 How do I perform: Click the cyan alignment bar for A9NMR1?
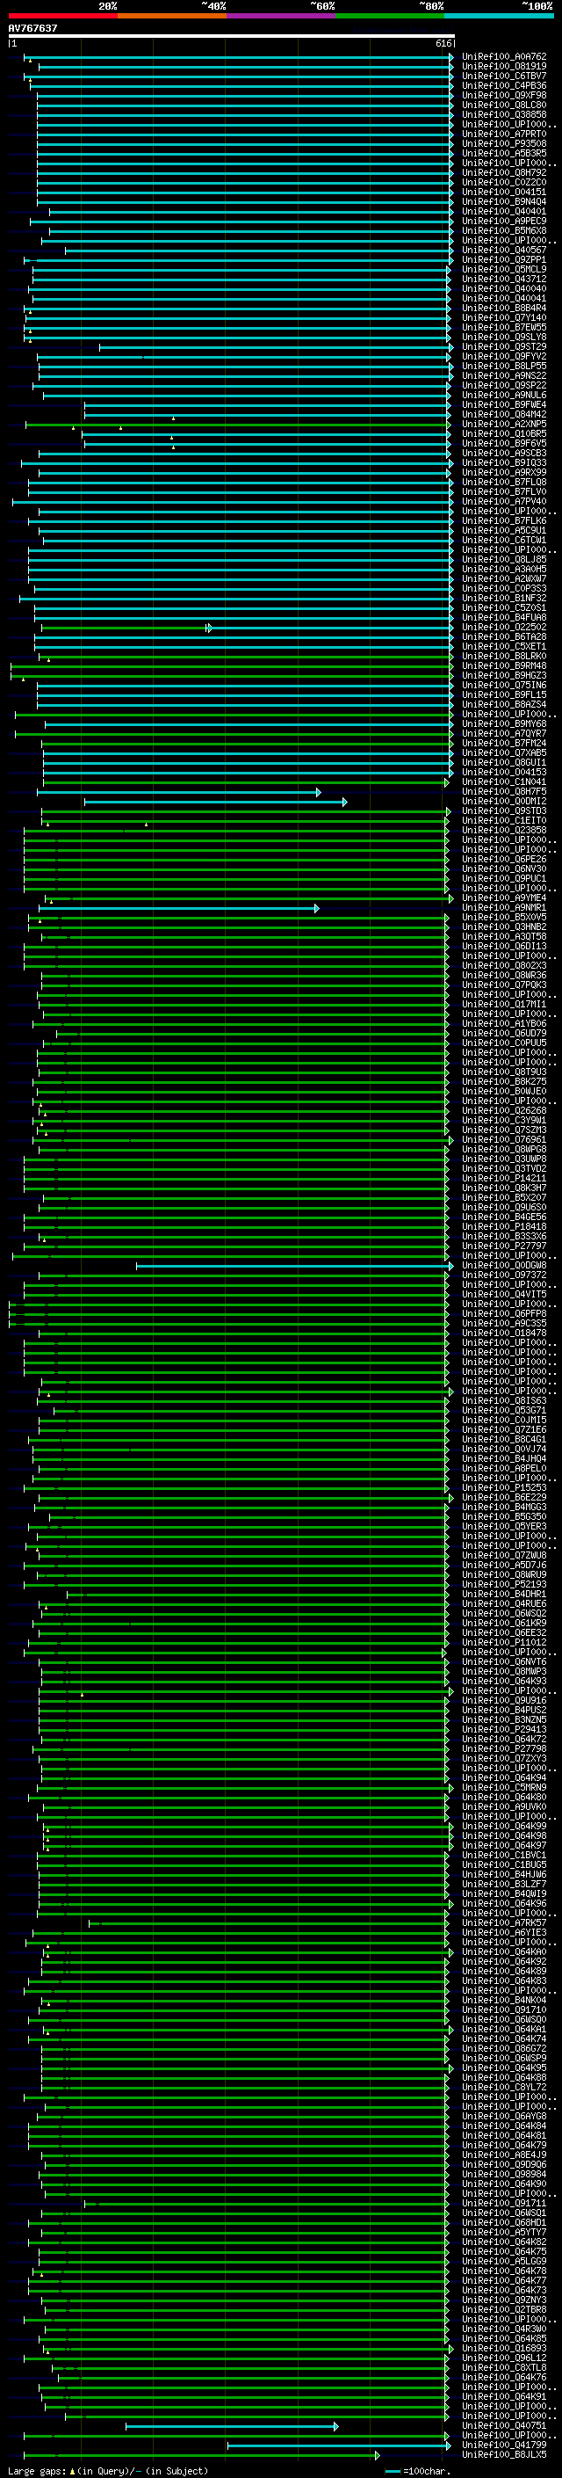pyautogui.click(x=178, y=907)
